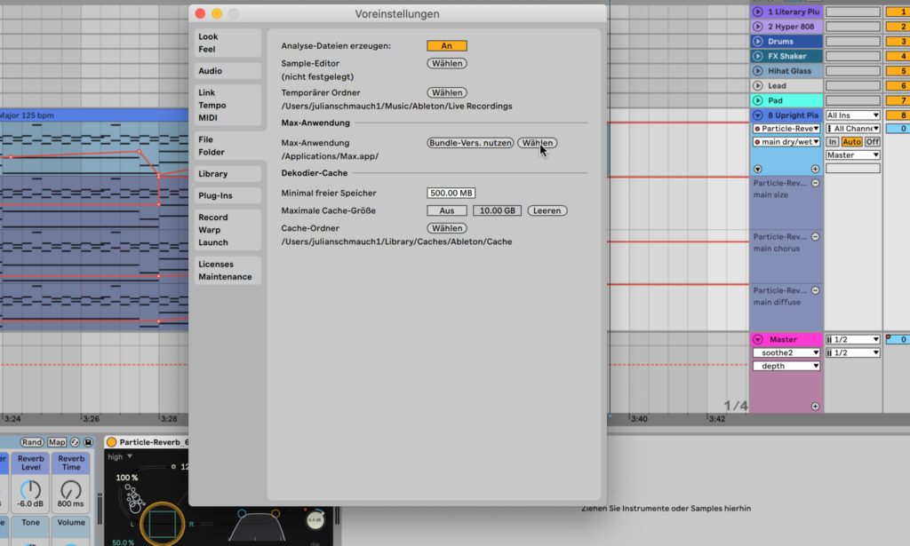The width and height of the screenshot is (910, 546).
Task: Launch the 1 Literary Plu track clip
Action: [757, 12]
